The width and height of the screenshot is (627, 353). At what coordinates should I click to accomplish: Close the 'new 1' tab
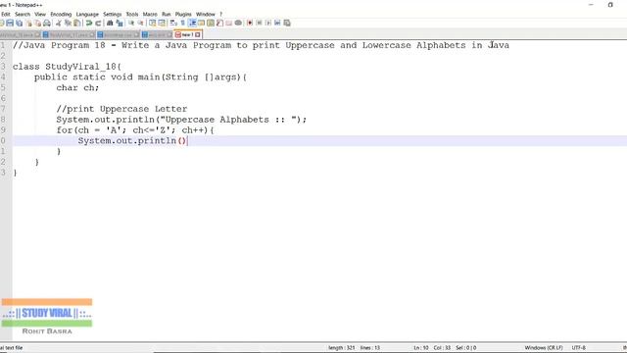point(198,35)
